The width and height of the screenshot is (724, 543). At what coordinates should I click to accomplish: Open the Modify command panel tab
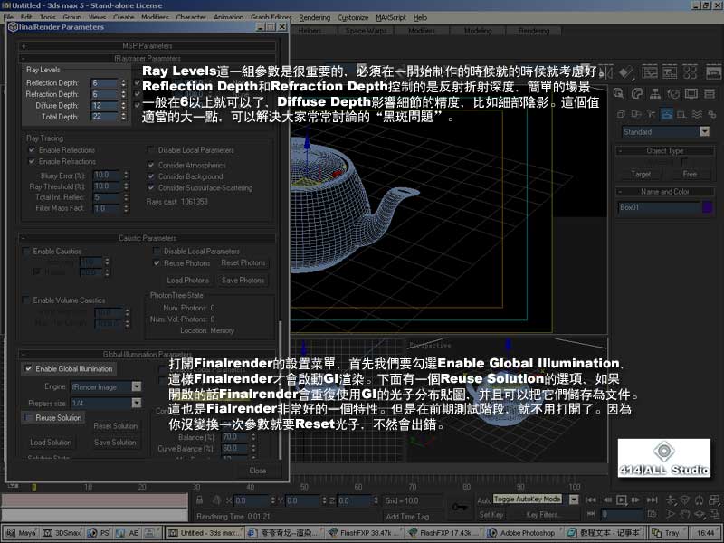[637, 94]
